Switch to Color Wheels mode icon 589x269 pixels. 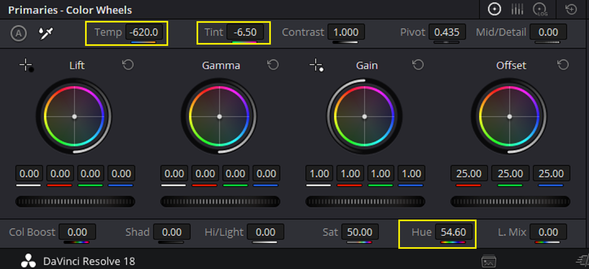click(494, 9)
